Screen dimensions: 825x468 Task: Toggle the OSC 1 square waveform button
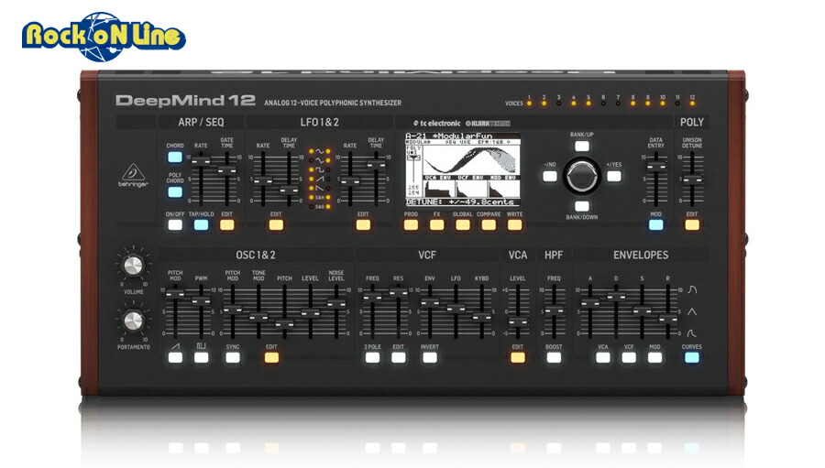point(201,358)
